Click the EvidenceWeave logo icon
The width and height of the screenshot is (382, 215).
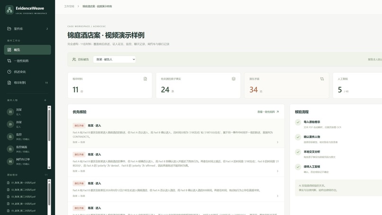[9, 10]
